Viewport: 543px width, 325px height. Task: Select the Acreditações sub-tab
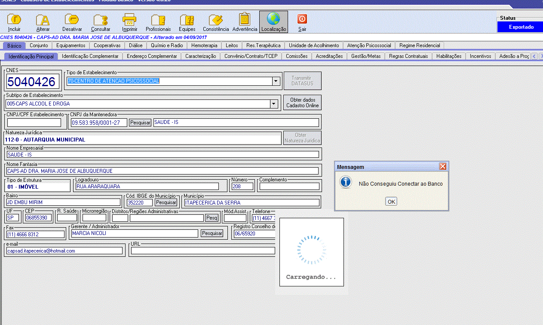329,56
